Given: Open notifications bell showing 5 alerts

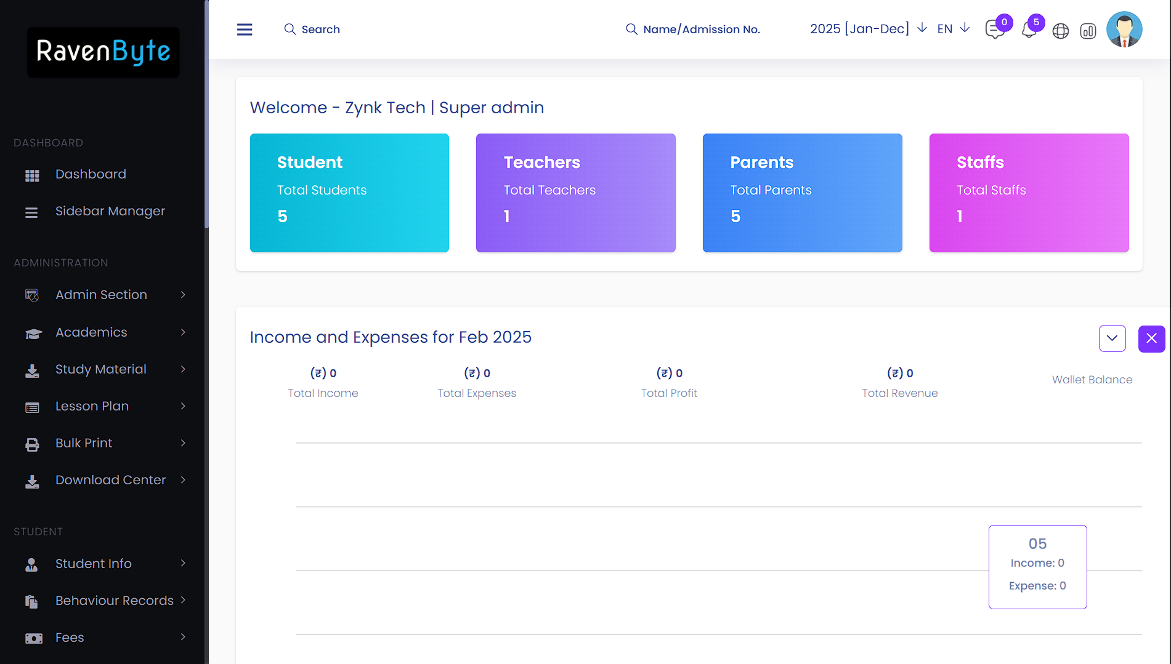Looking at the screenshot, I should tap(1029, 30).
